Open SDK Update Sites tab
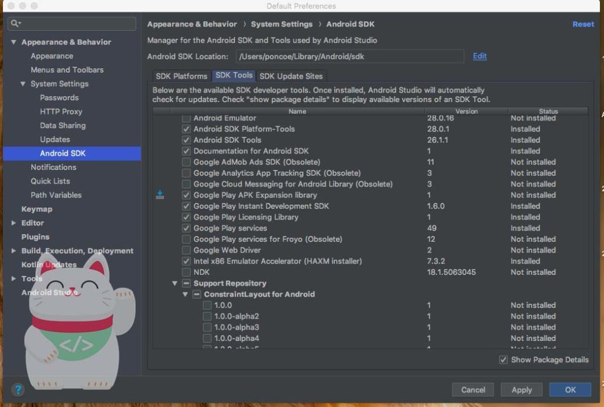 click(x=291, y=76)
